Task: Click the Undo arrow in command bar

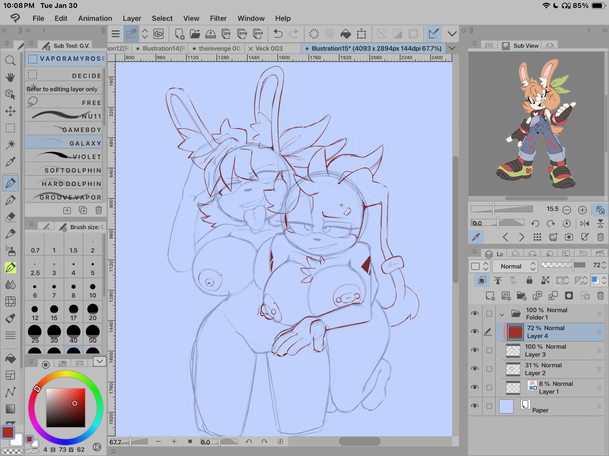Action: pyautogui.click(x=278, y=34)
